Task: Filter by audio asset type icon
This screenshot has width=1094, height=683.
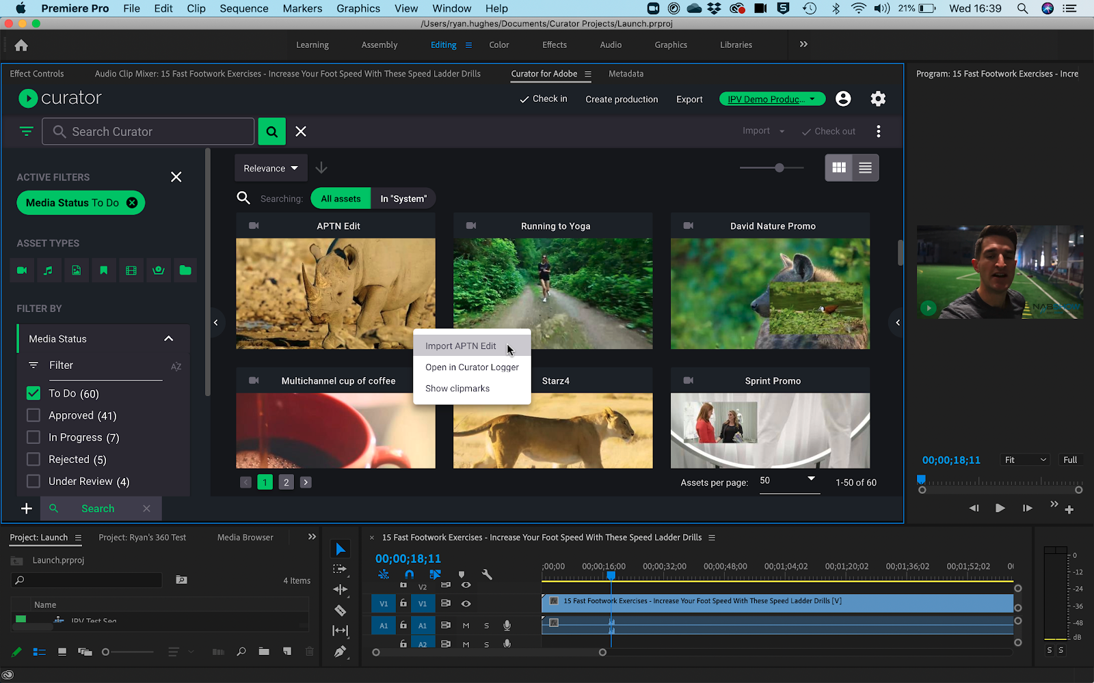Action: [x=48, y=270]
